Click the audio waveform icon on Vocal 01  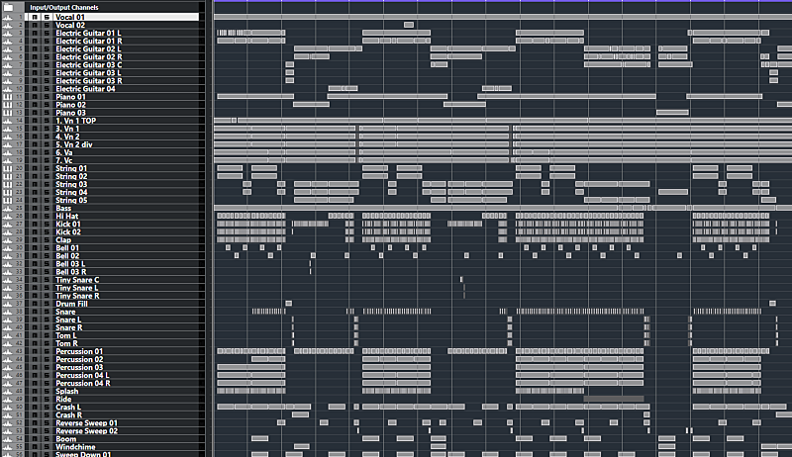point(9,17)
